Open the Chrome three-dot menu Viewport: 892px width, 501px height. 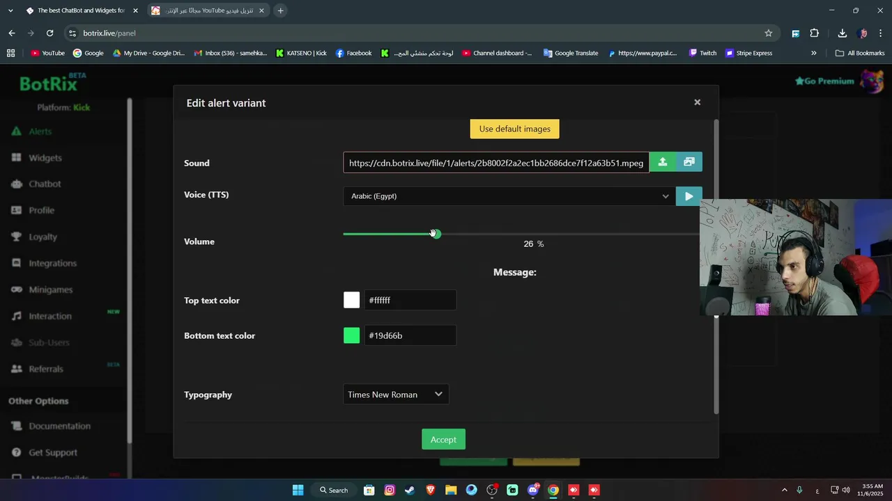[881, 33]
